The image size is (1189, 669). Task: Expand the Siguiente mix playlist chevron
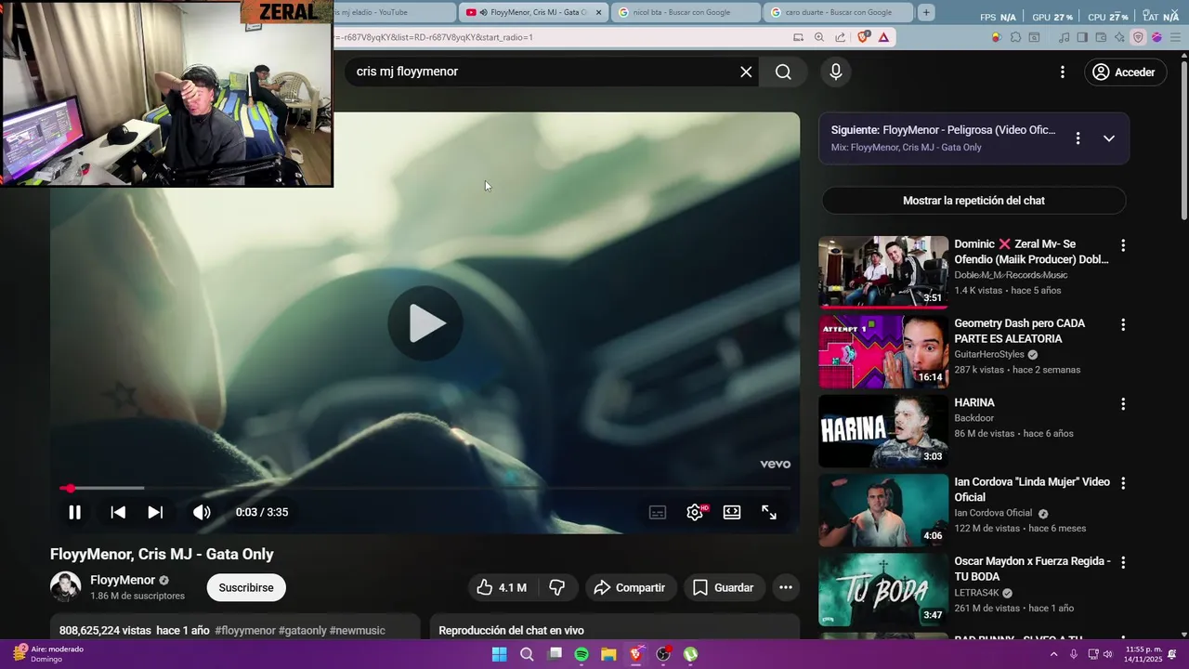(x=1108, y=138)
